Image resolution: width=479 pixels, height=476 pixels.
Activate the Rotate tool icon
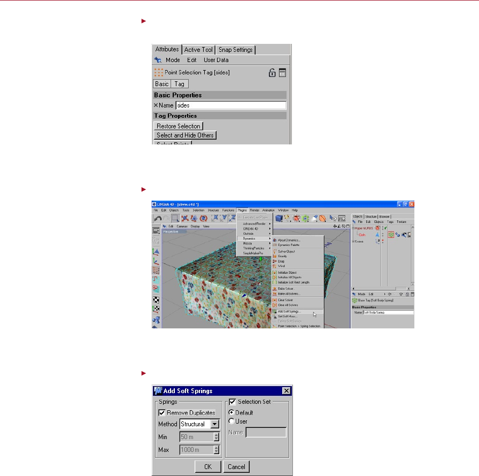click(x=204, y=218)
